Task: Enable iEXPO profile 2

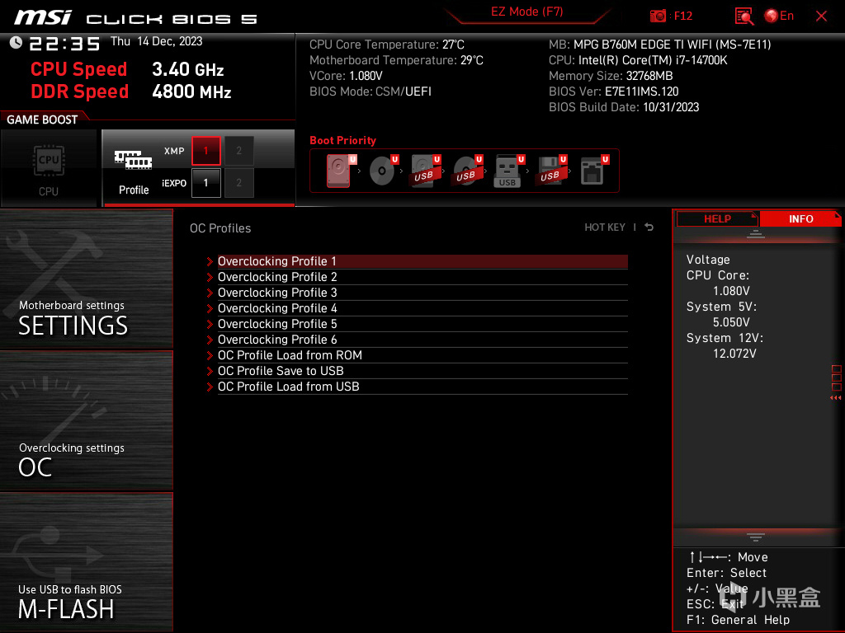Action: click(238, 183)
